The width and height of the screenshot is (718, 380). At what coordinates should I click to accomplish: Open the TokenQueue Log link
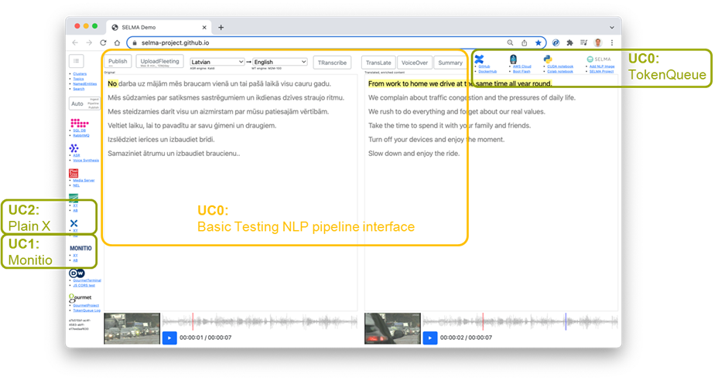coord(87,310)
